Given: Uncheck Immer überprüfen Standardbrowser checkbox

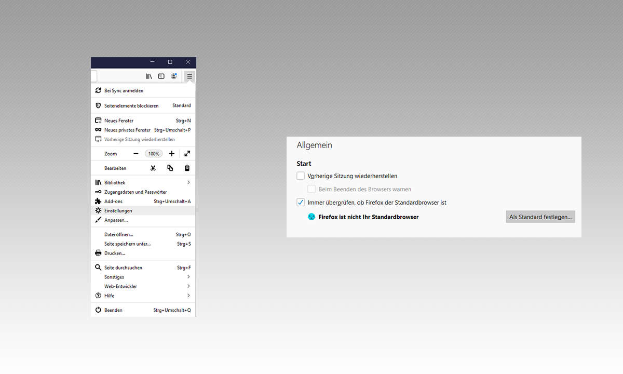Looking at the screenshot, I should (301, 202).
